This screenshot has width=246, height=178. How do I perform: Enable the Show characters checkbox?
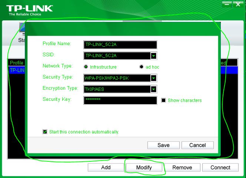pos(163,100)
